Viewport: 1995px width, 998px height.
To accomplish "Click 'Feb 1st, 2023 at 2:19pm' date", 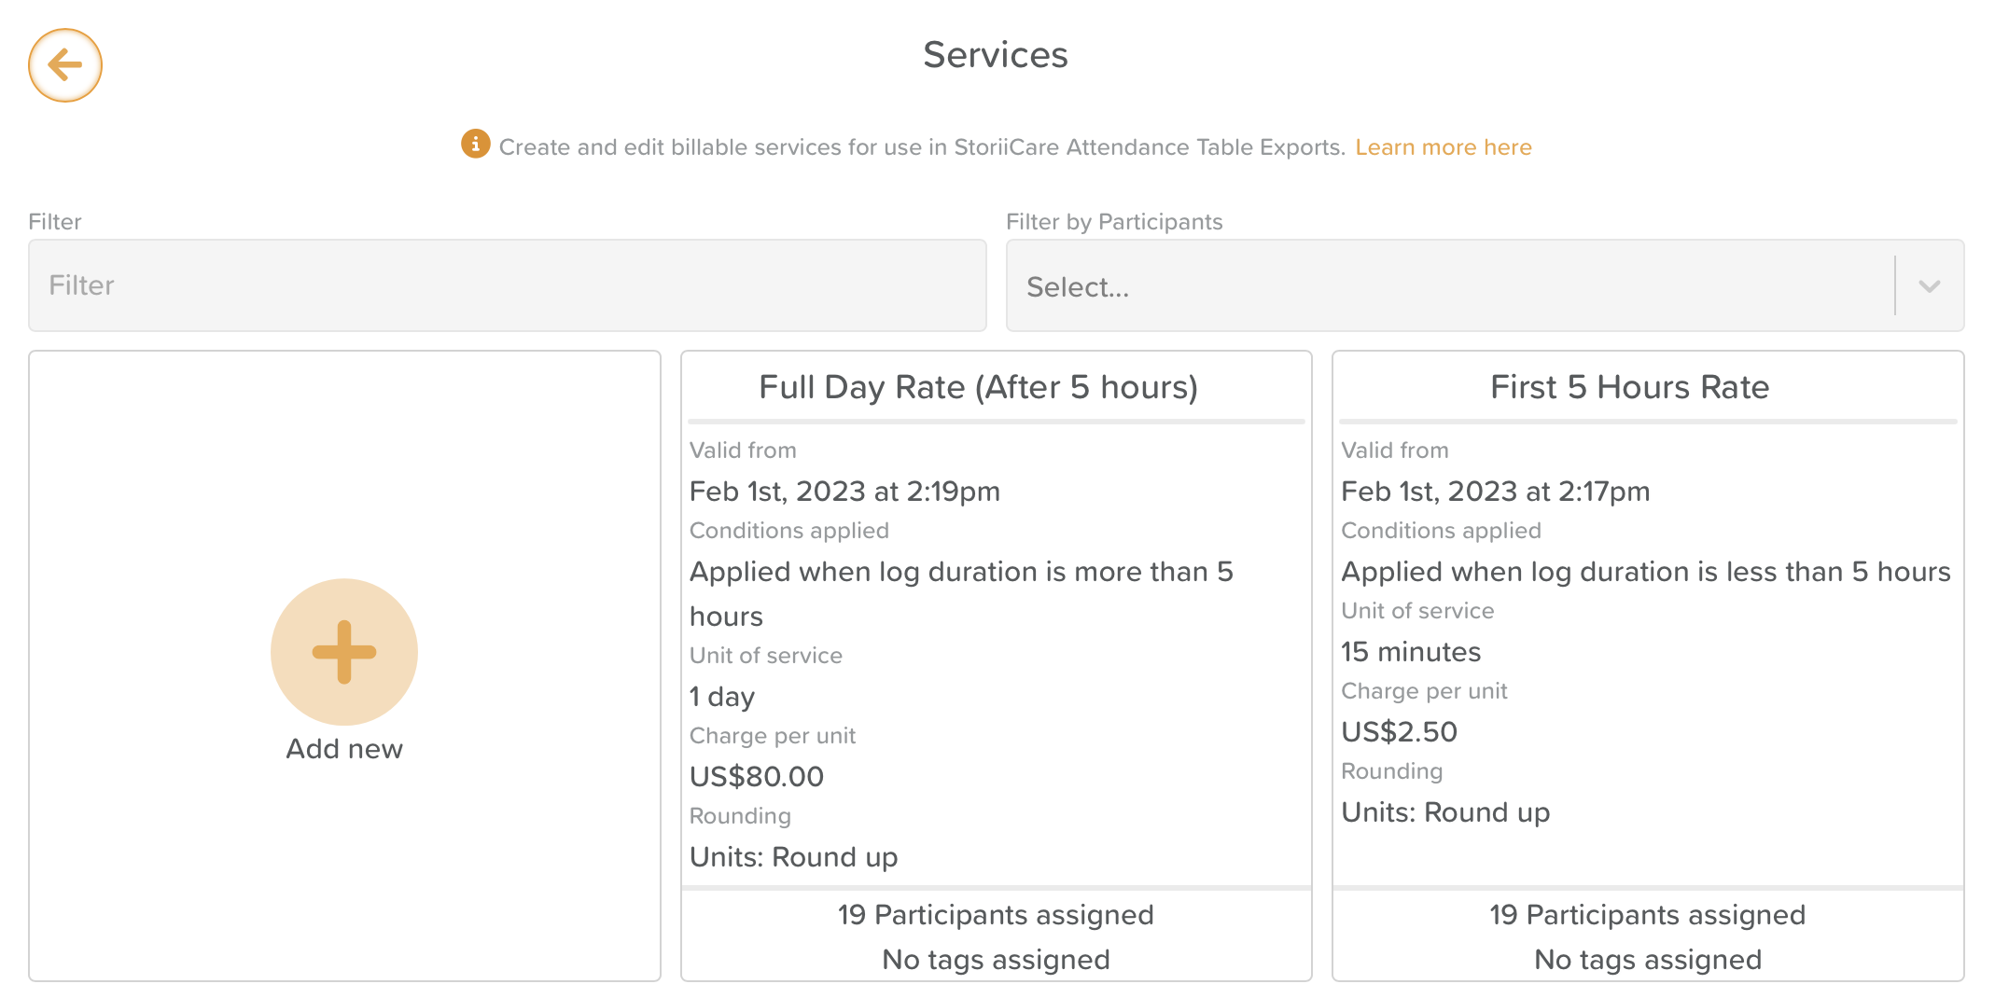I will pyautogui.click(x=844, y=492).
